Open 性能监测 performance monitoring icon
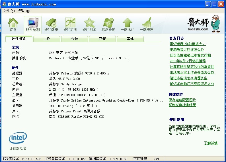 (x=70, y=24)
